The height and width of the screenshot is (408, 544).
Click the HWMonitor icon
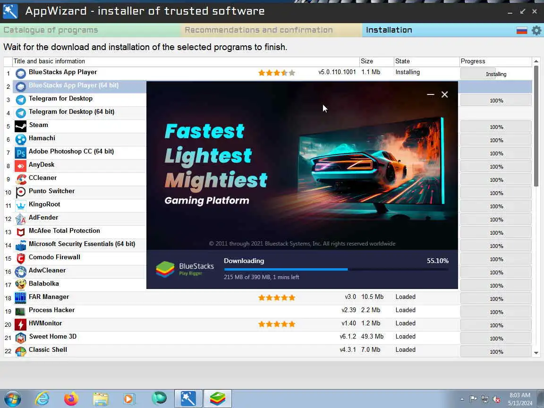tap(21, 324)
